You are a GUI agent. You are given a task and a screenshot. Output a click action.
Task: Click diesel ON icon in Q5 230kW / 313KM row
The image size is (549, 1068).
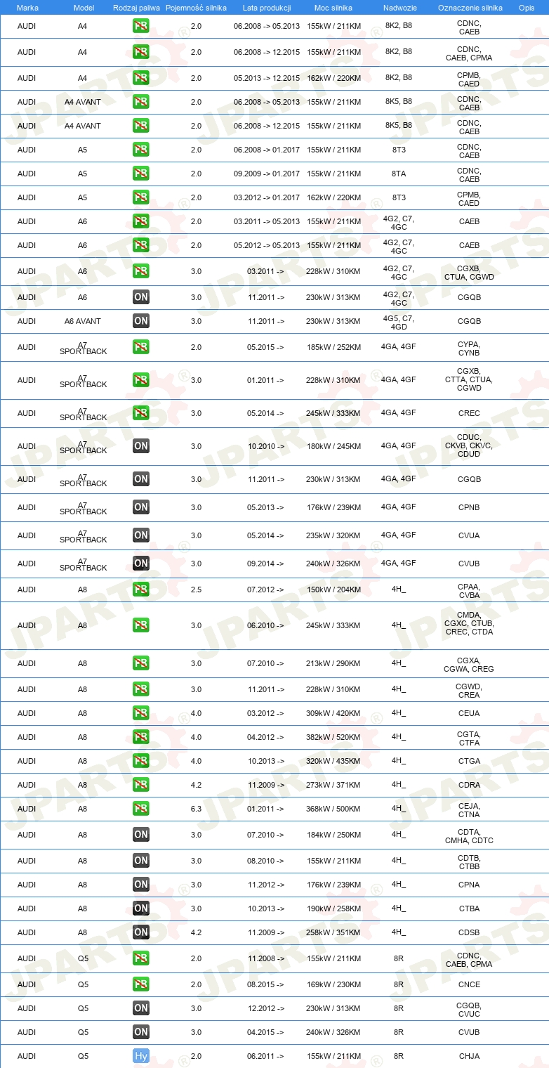tap(141, 1008)
